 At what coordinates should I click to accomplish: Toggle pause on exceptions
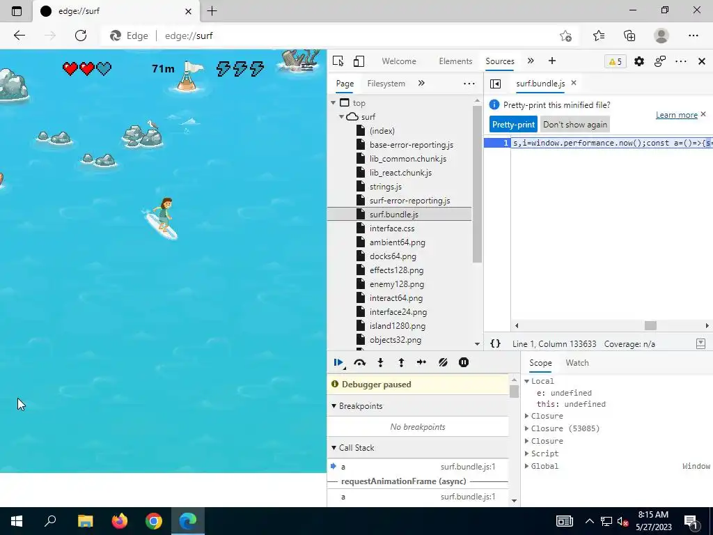463,362
